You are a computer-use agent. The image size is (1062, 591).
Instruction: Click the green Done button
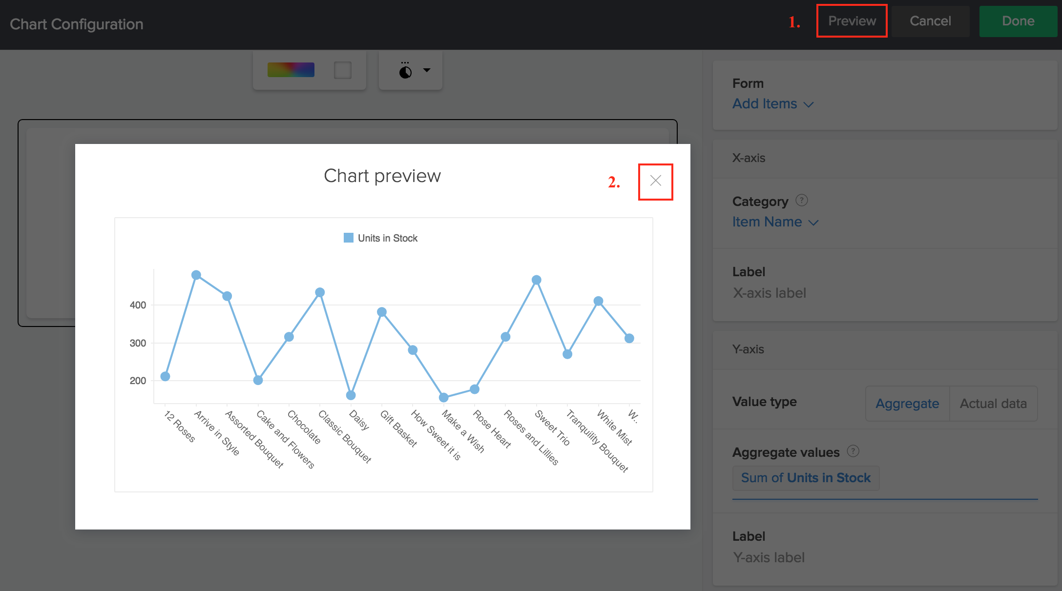tap(1018, 21)
